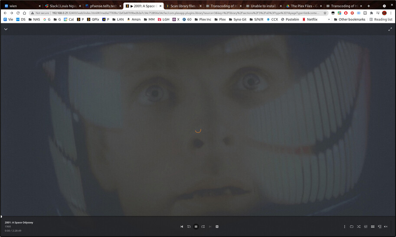Screen dimensions: 396x237
Task: Open the LGH bookmark
Action: (x=164, y=19)
